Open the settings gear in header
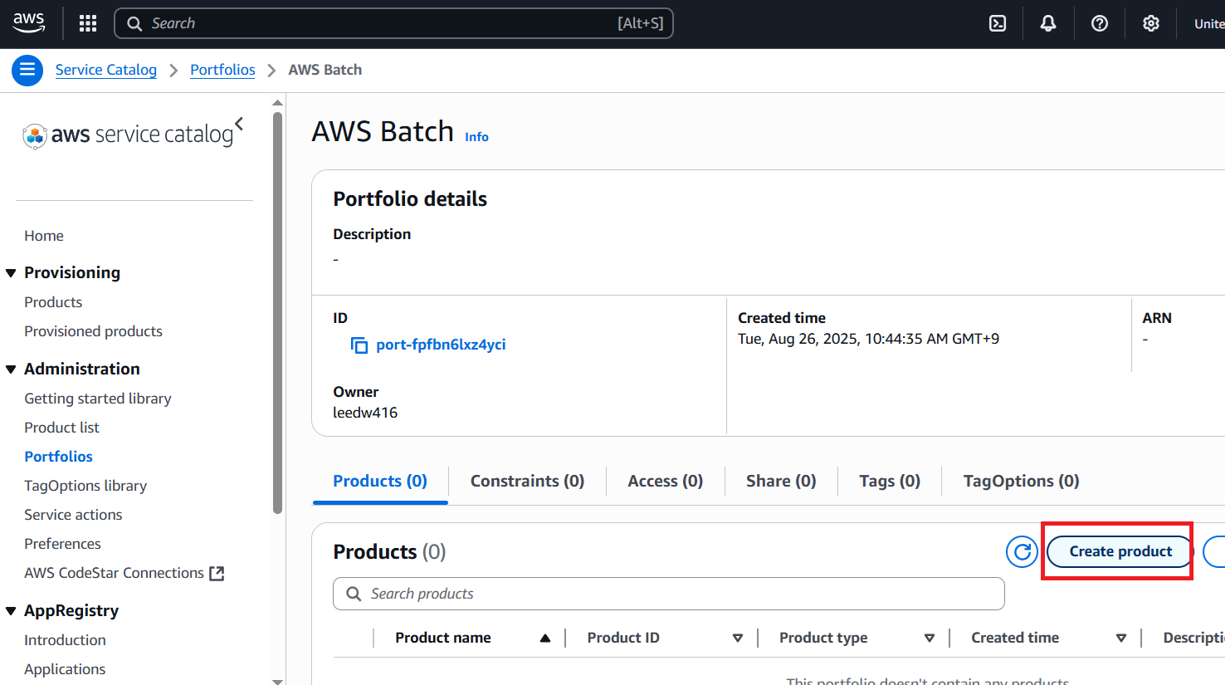 1150,23
